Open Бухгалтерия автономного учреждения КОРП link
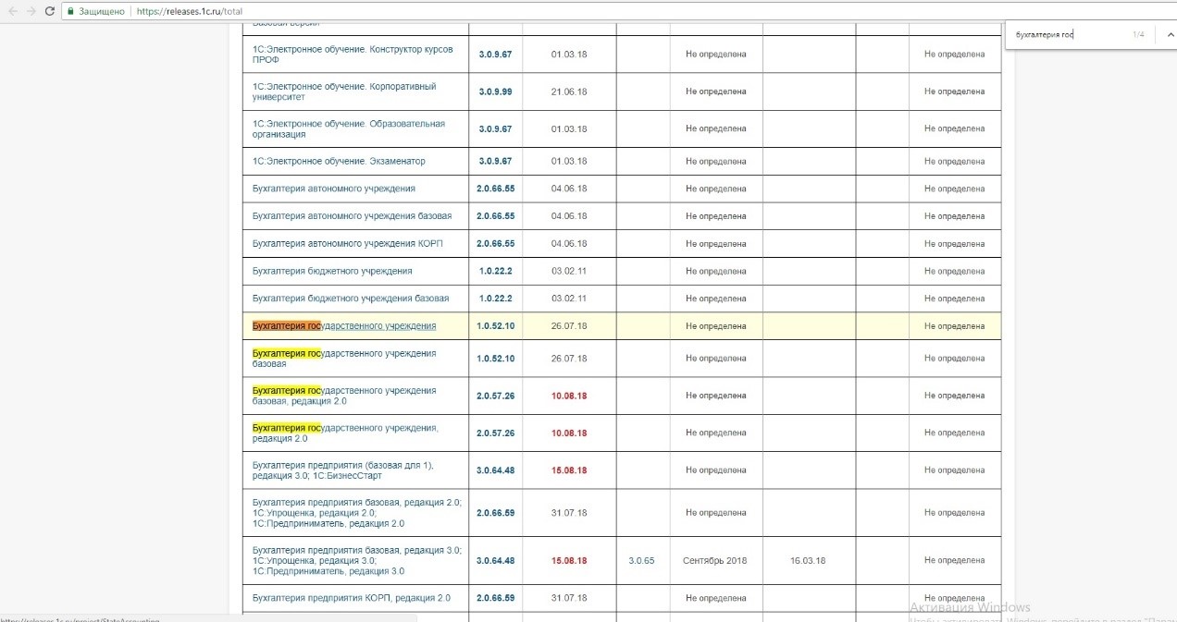Screen dimensions: 1177x622 coord(345,244)
